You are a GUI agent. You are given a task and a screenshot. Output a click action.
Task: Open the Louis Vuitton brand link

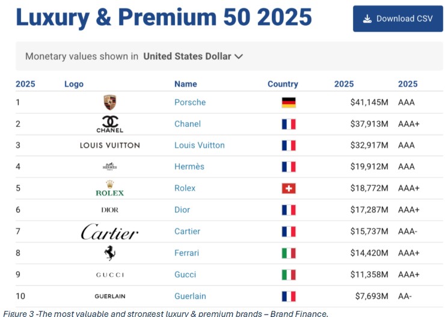click(199, 146)
